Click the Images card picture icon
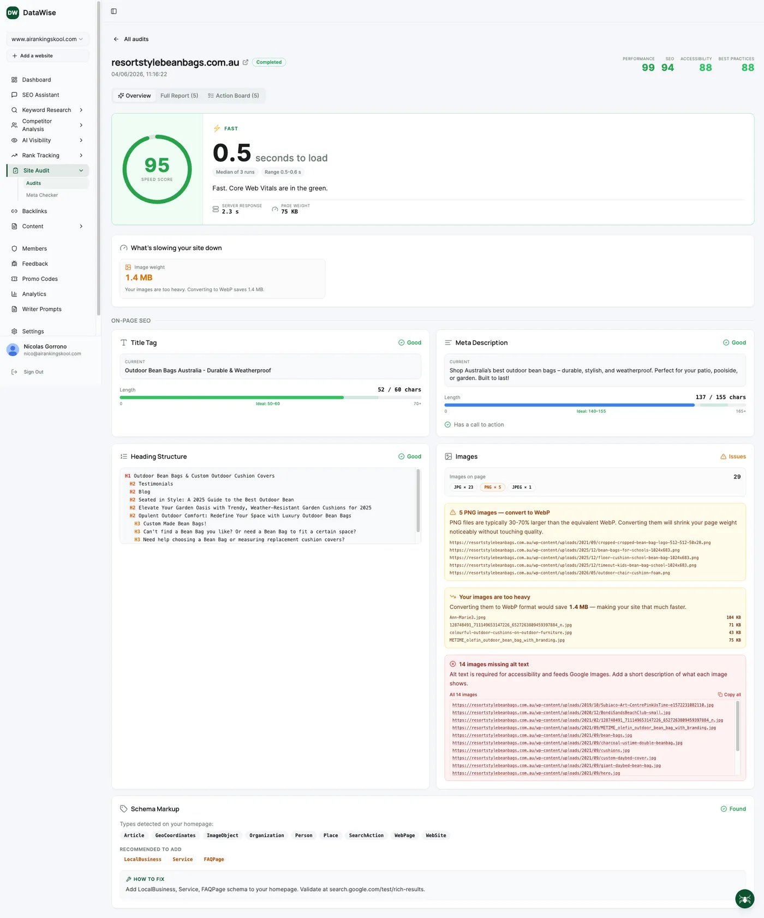This screenshot has height=918, width=764. 448,457
